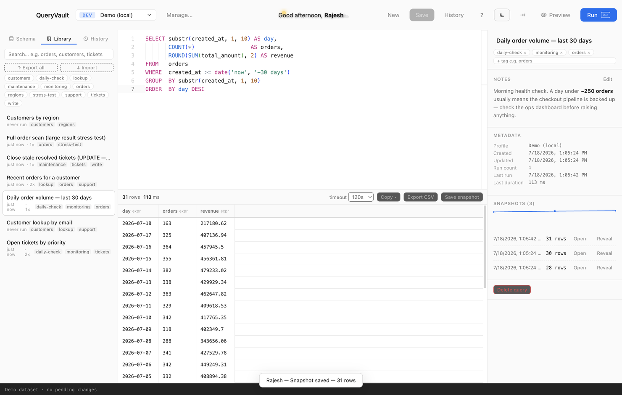The width and height of the screenshot is (622, 395).
Task: Open Preview with eye icon
Action: (x=555, y=15)
